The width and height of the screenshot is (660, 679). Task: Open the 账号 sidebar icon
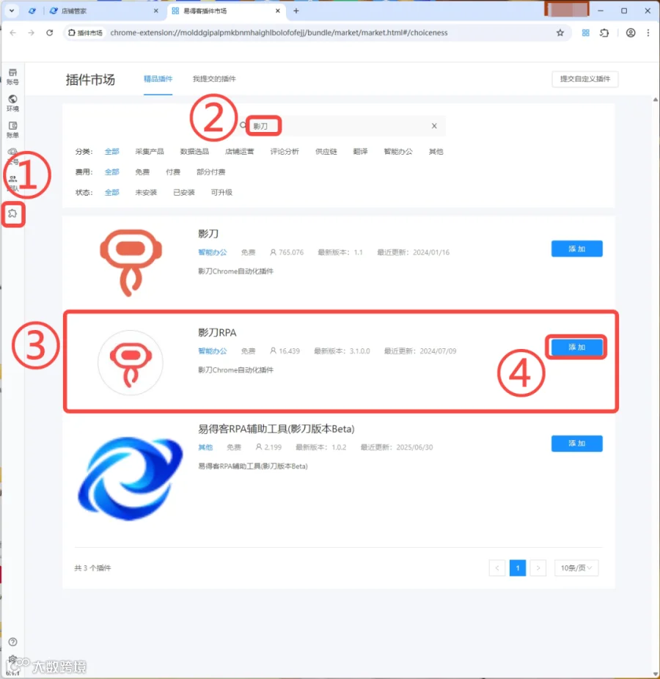12,77
